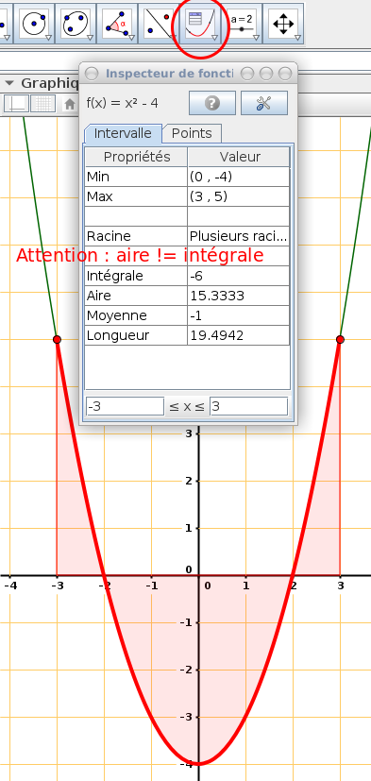Collapse the Graphique panel triangle
371x781 pixels.
9,83
